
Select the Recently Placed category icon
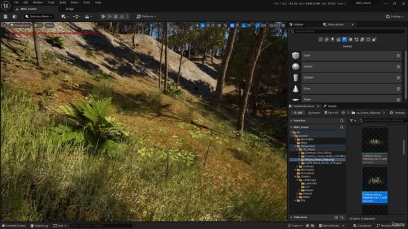pos(321,39)
